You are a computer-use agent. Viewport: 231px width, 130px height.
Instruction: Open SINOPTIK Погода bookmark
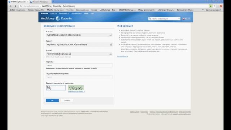tap(127, 10)
